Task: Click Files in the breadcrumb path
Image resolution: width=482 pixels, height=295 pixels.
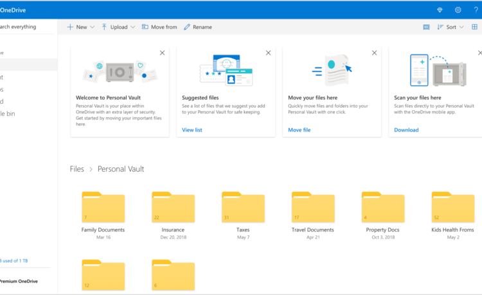Action: (x=76, y=169)
